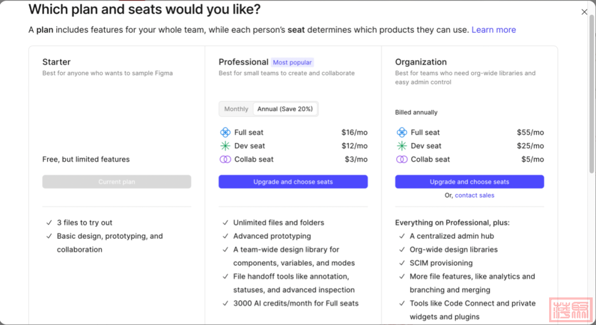The height and width of the screenshot is (325, 596).
Task: Click the checkmark beside Unlimited files and folders
Action: click(x=225, y=223)
